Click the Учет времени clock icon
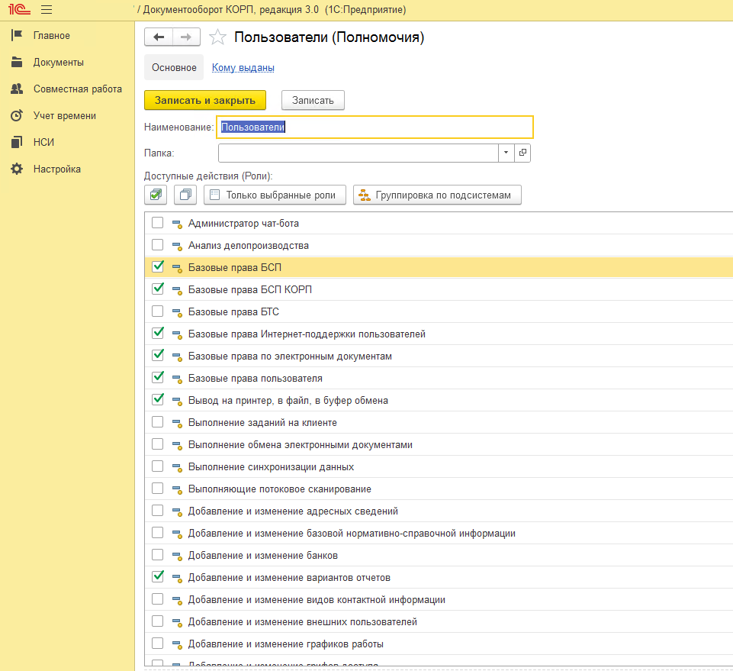The height and width of the screenshot is (671, 733). coord(17,115)
